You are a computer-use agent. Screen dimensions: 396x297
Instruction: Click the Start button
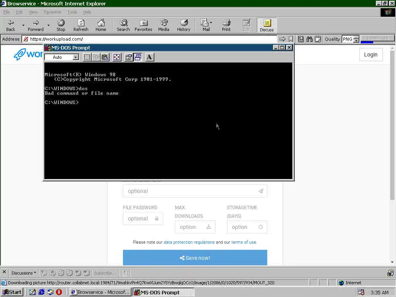coord(12,292)
